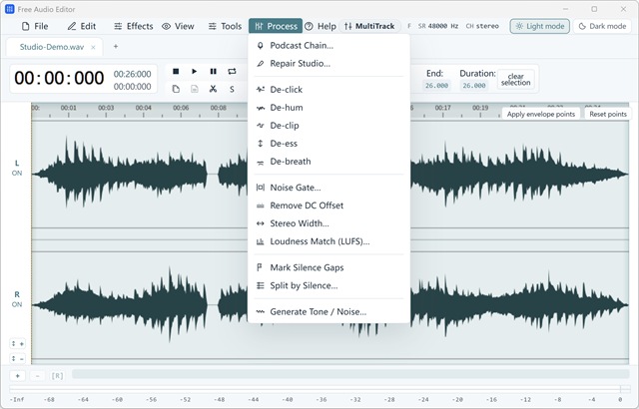Open Generate Tone / Noise
The height and width of the screenshot is (409, 639).
tap(328, 311)
